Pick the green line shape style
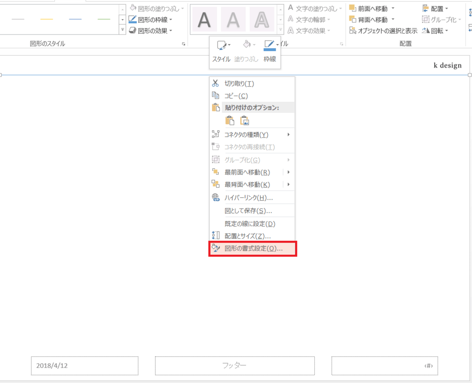This screenshot has width=472, height=383. (104, 19)
